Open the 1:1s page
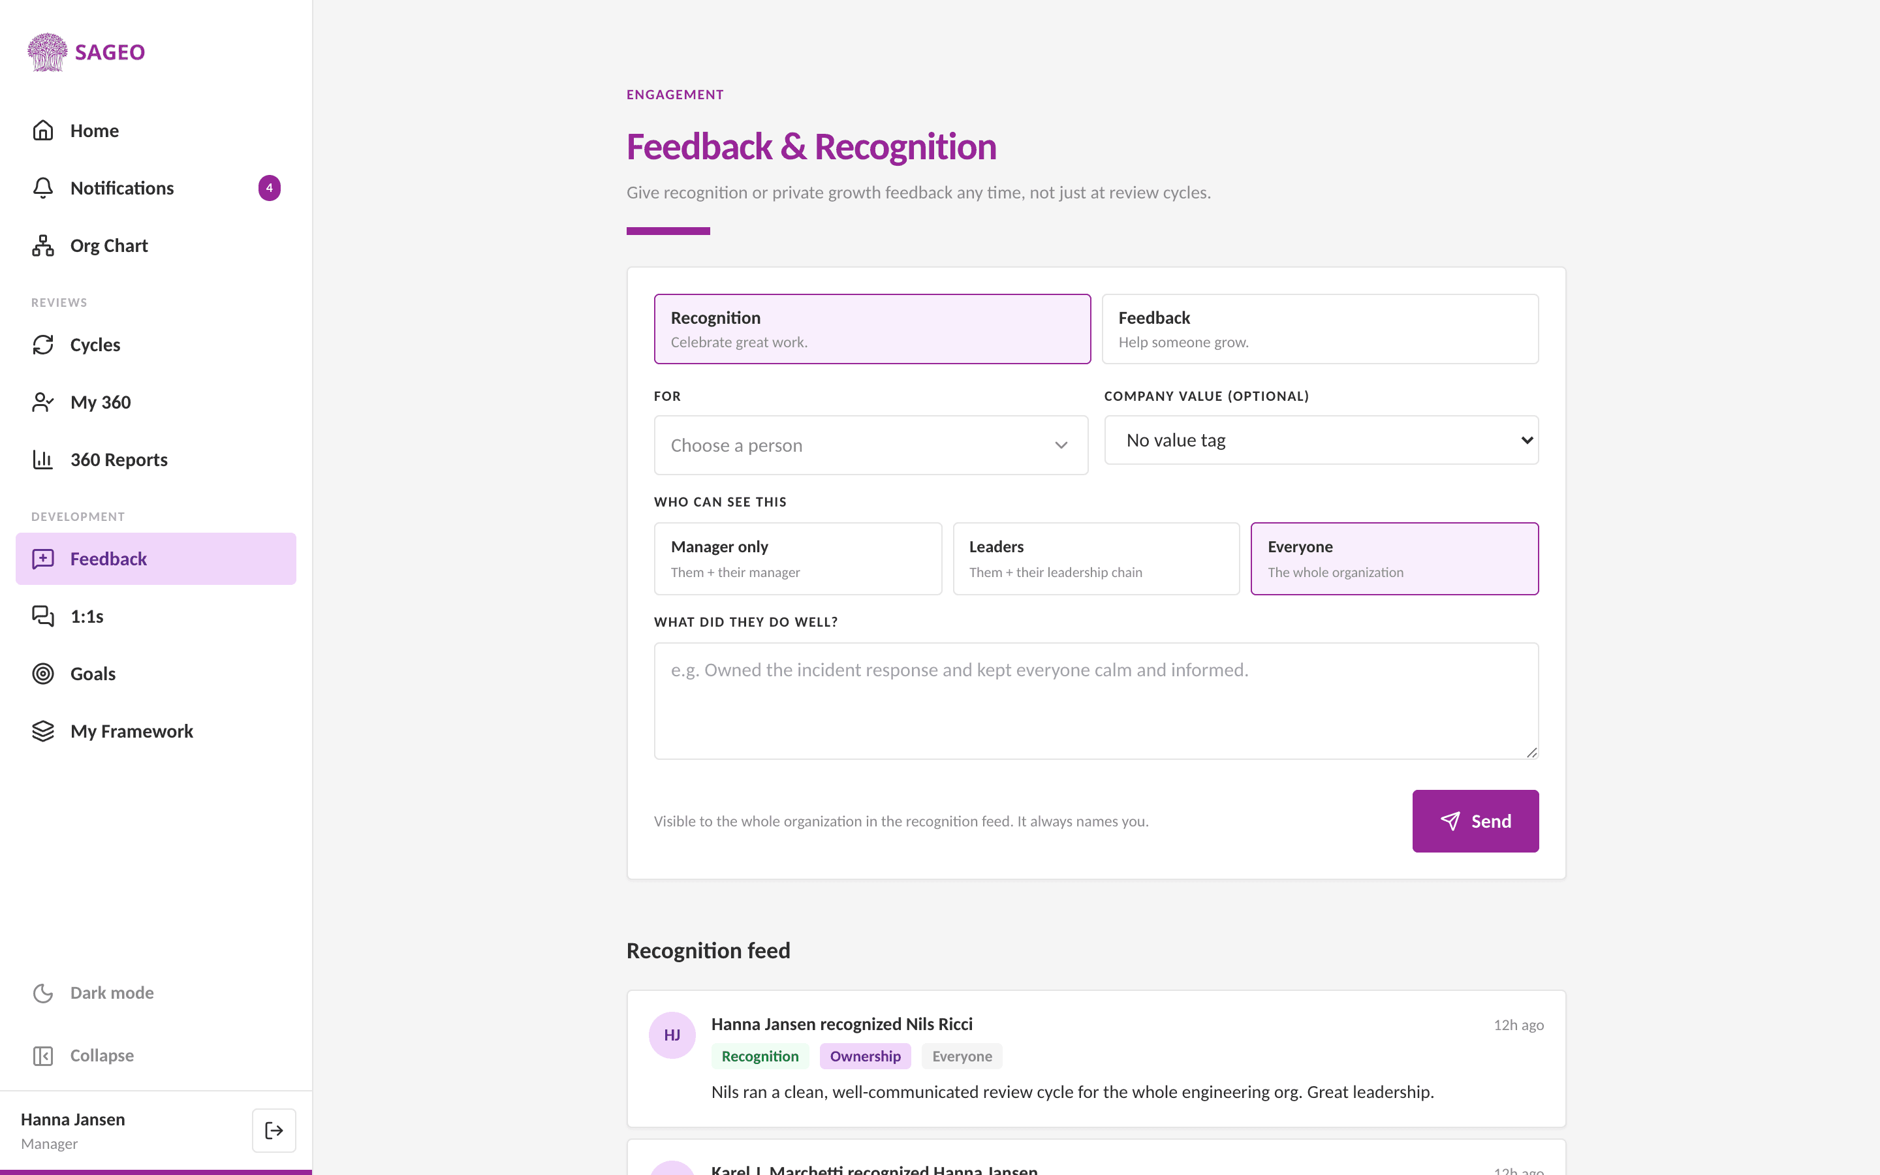The width and height of the screenshot is (1880, 1175). tap(155, 616)
